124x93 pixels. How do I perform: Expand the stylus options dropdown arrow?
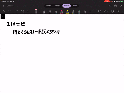tap(121, 11)
